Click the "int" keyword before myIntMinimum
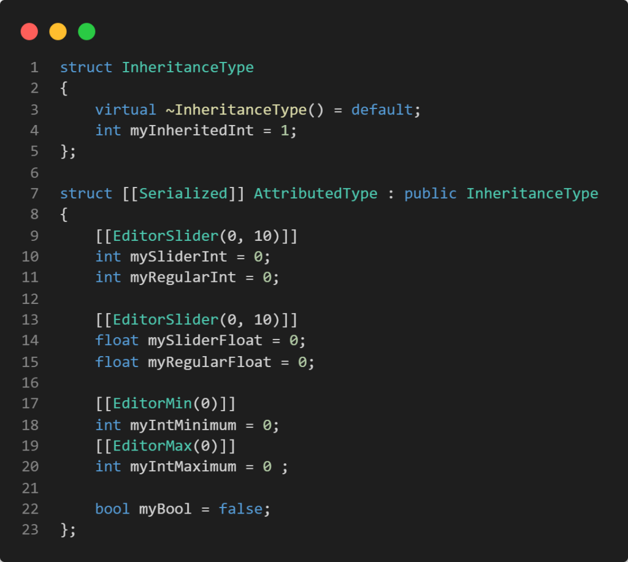This screenshot has height=562, width=628. (x=108, y=425)
